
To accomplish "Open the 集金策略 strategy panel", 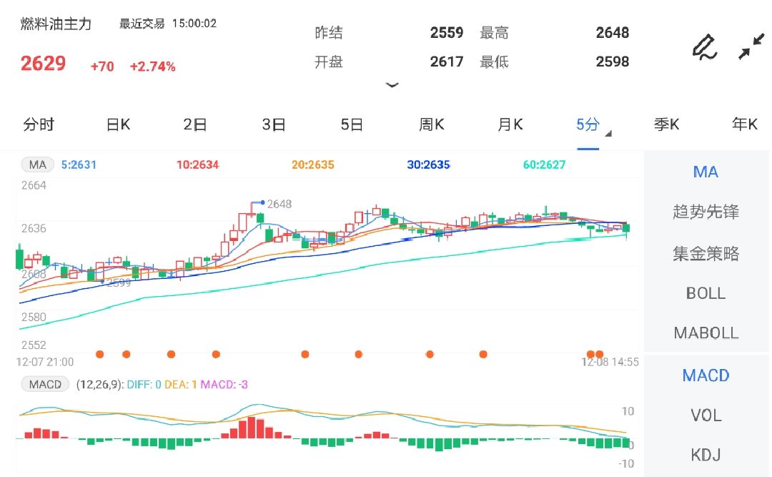I will pos(706,254).
